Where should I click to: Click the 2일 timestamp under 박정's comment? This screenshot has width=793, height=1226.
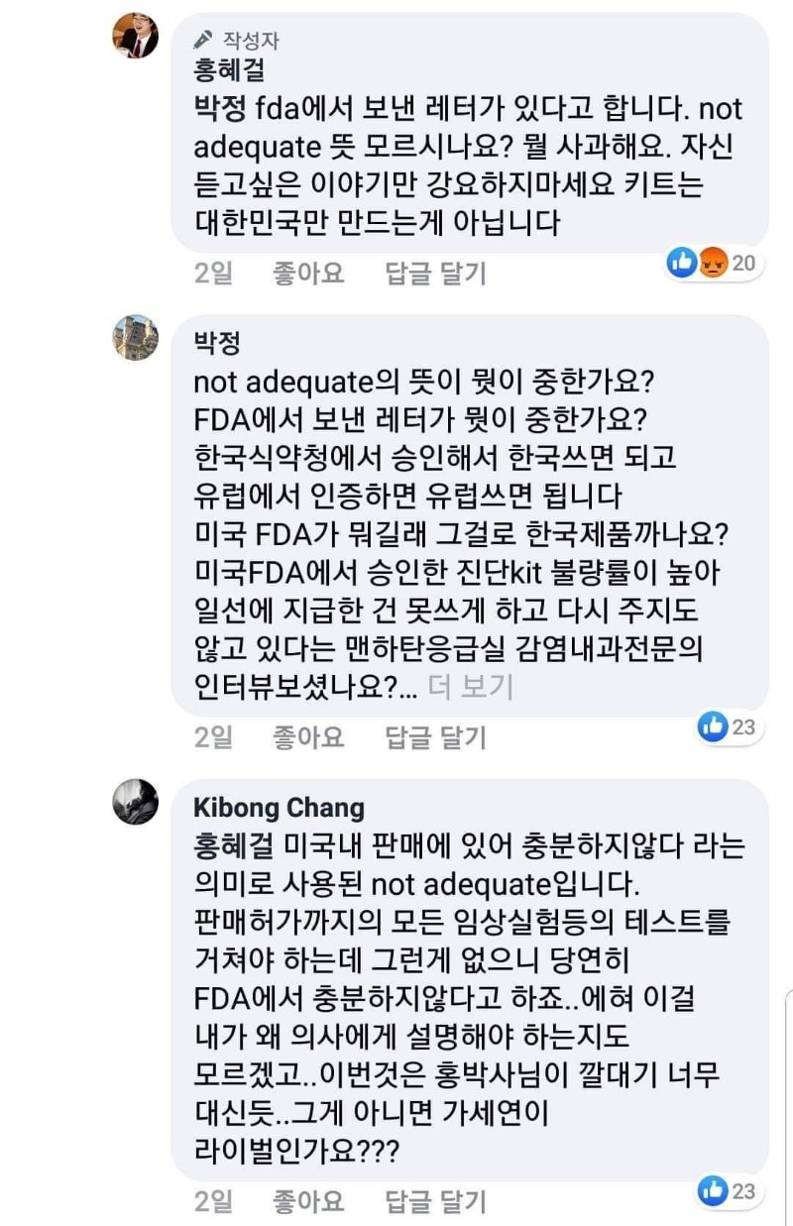tap(212, 736)
